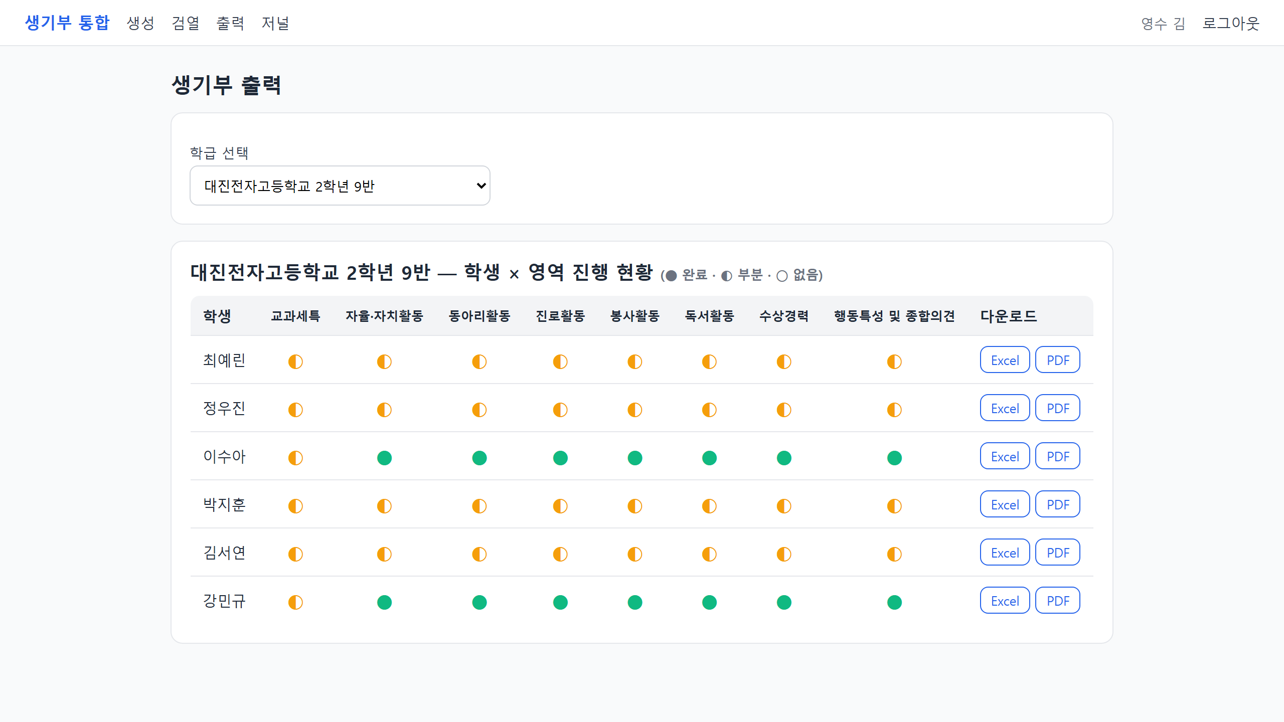
Task: Download PDF for 최예린
Action: click(x=1058, y=360)
